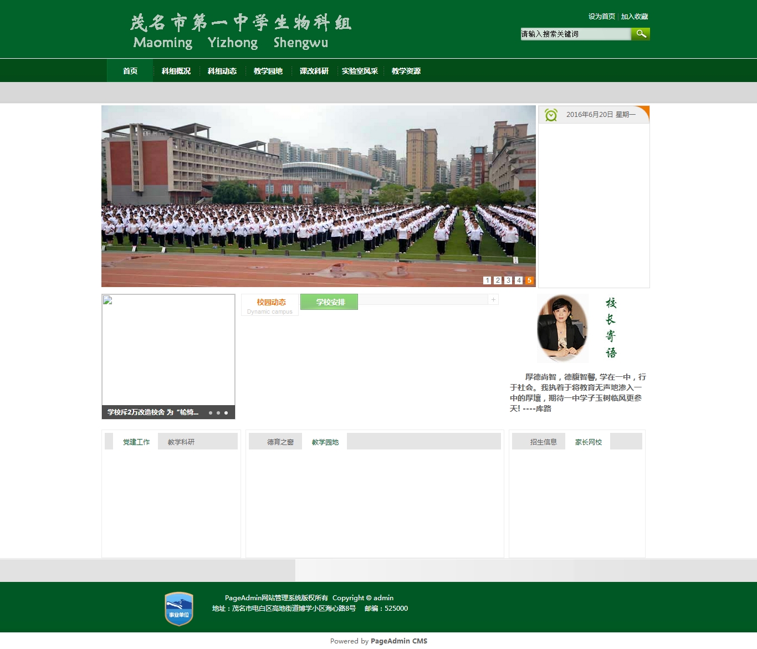Open the 首页 navigation item
The width and height of the screenshot is (757, 649).
click(x=130, y=71)
